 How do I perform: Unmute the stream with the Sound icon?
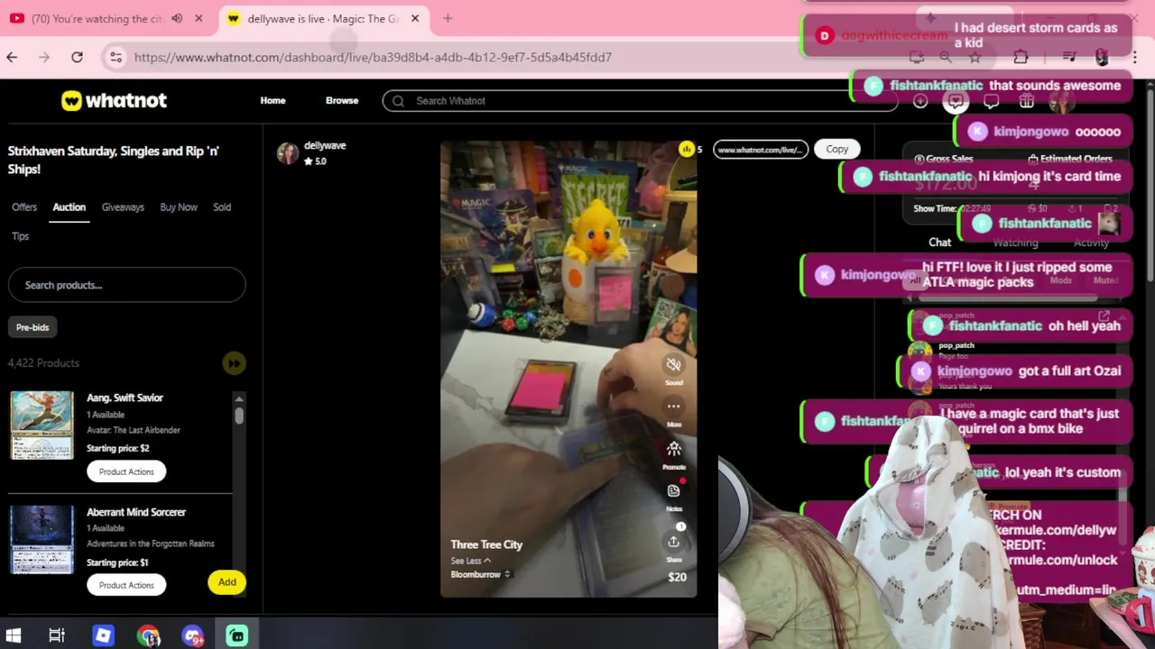point(673,364)
